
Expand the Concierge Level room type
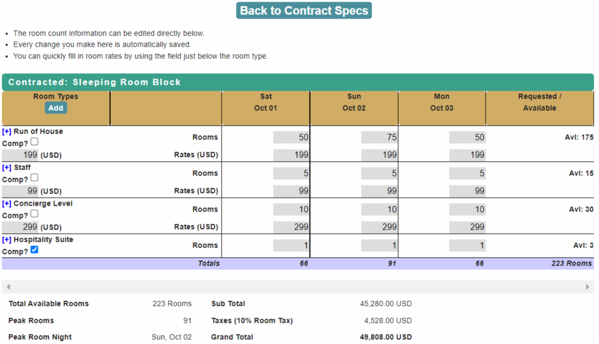click(7, 203)
